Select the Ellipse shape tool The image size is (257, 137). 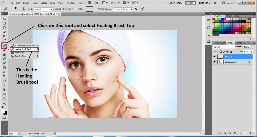tap(4, 94)
